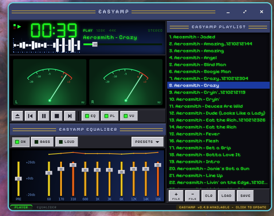
Task: Select 'Livin` on the Edge' track 22
Action: click(218, 182)
